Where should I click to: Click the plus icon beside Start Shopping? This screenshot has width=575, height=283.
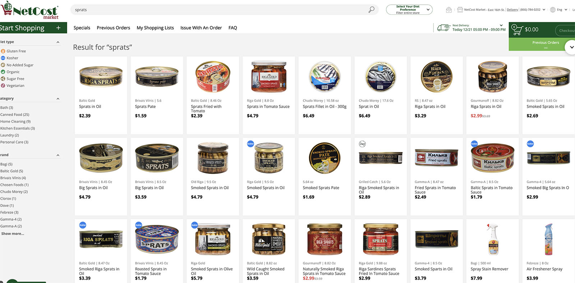[58, 28]
